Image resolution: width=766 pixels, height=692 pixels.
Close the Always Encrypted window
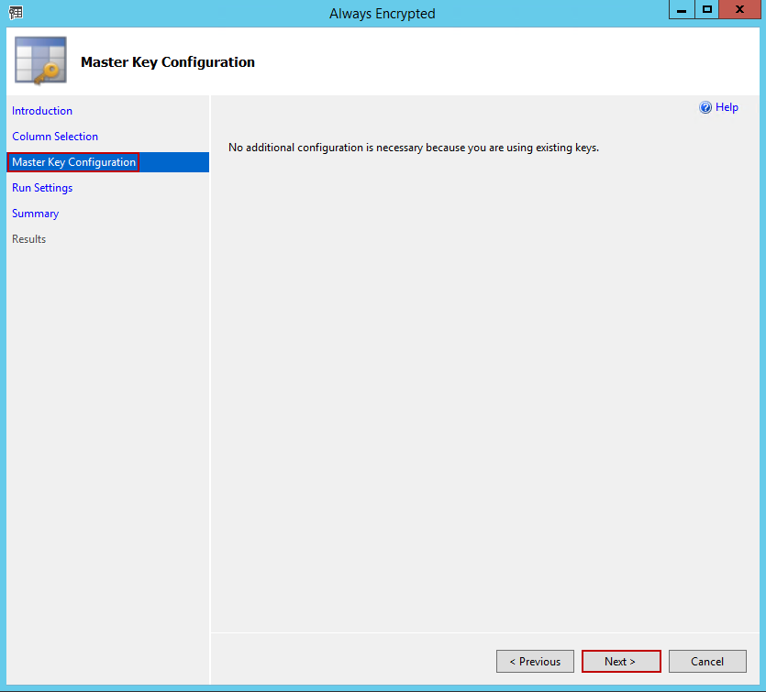[x=739, y=10]
